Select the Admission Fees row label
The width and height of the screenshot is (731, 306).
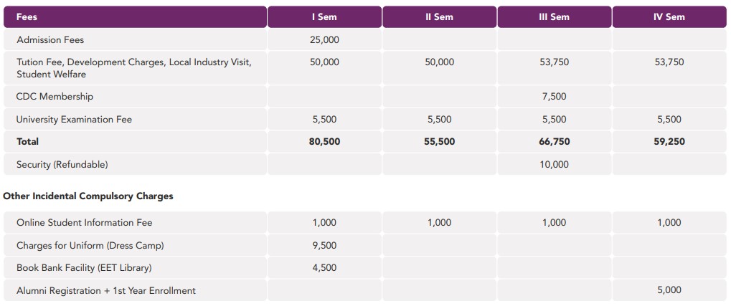(50, 40)
